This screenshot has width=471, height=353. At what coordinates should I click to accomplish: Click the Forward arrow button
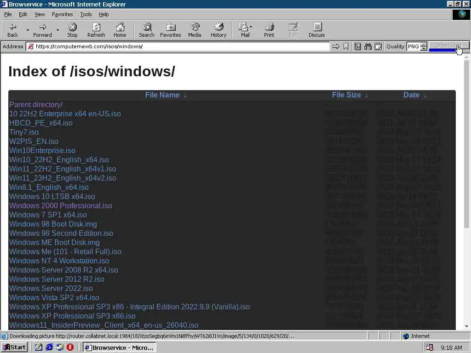(42, 30)
